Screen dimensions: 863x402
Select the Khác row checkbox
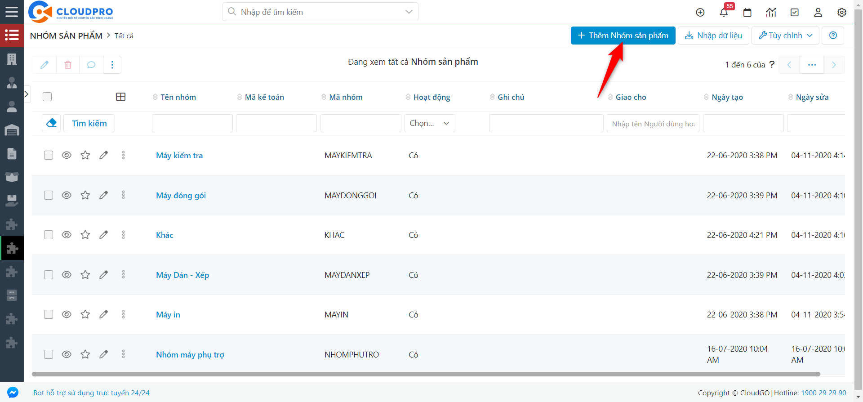[x=49, y=235]
